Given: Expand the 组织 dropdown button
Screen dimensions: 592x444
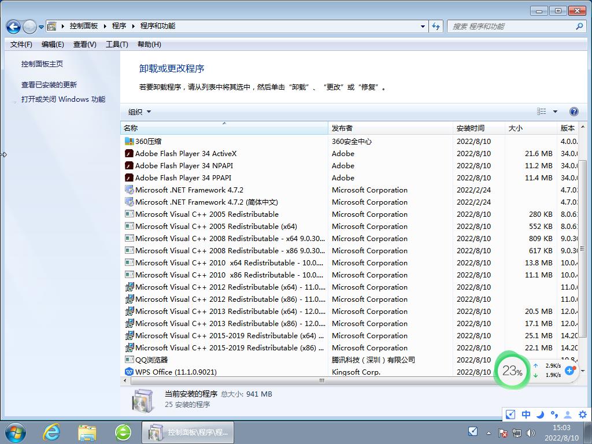Looking at the screenshot, I should click(x=139, y=112).
